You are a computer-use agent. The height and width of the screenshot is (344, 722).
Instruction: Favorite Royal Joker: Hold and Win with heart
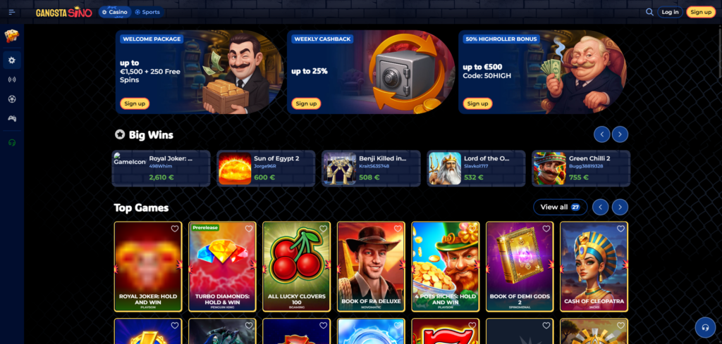175,229
